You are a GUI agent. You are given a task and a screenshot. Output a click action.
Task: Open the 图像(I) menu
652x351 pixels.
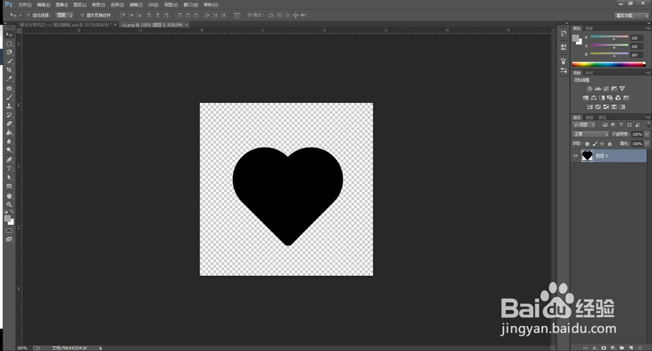[61, 5]
